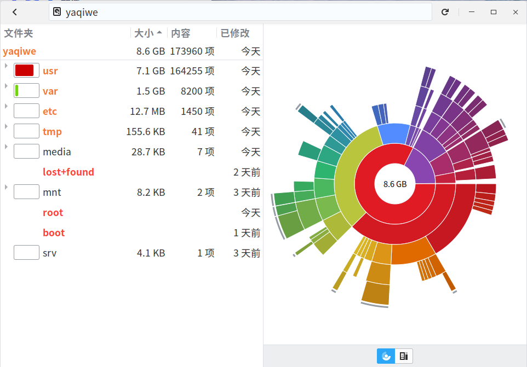
Task: Expand the usr folder row
Action: (x=6, y=66)
